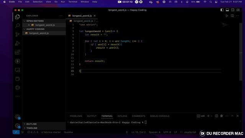
Task: Open the Accounts menu
Action: pos(17,117)
